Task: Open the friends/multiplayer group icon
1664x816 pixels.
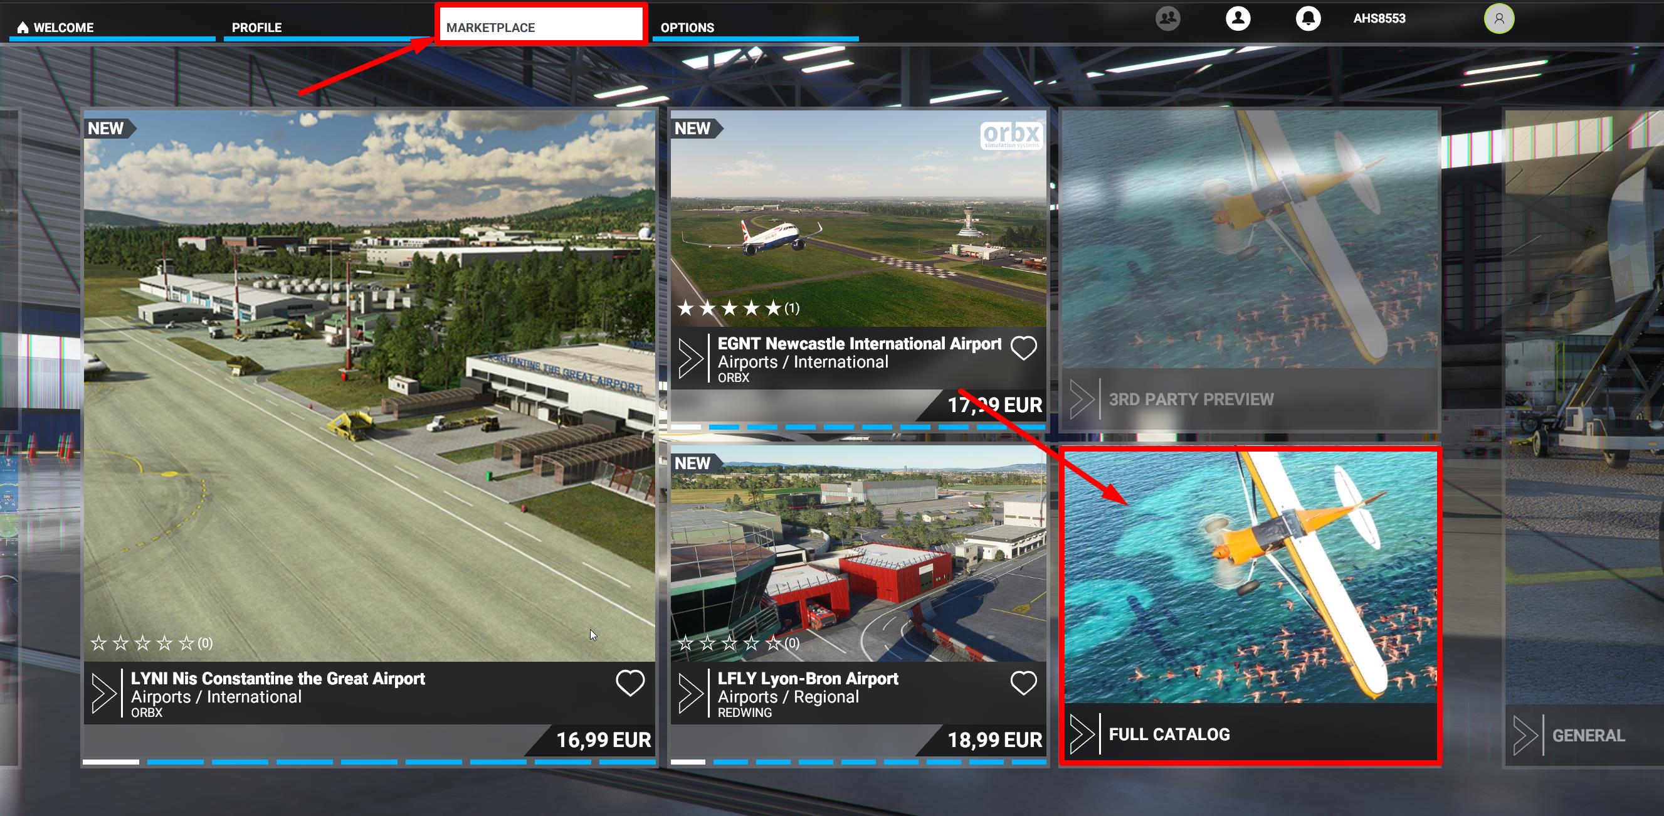Action: coord(1167,18)
